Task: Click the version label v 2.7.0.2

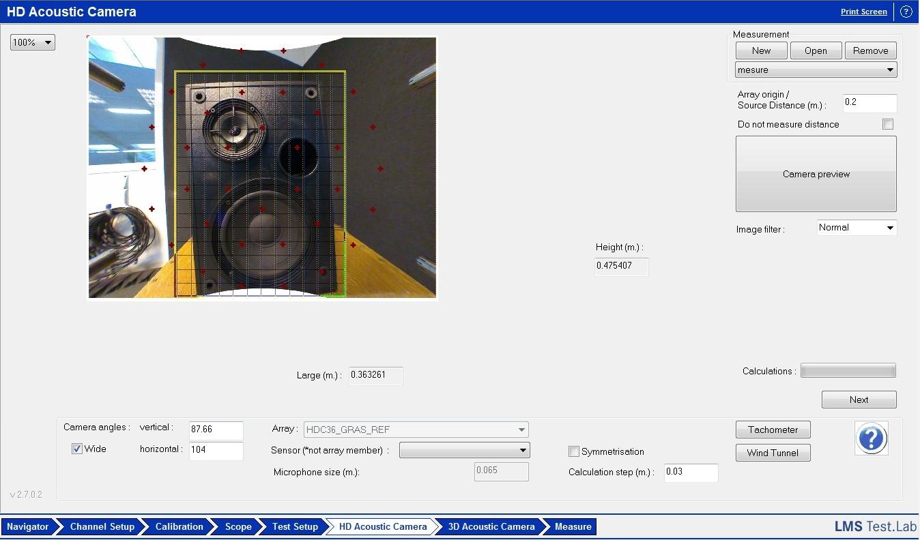Action: (x=26, y=494)
